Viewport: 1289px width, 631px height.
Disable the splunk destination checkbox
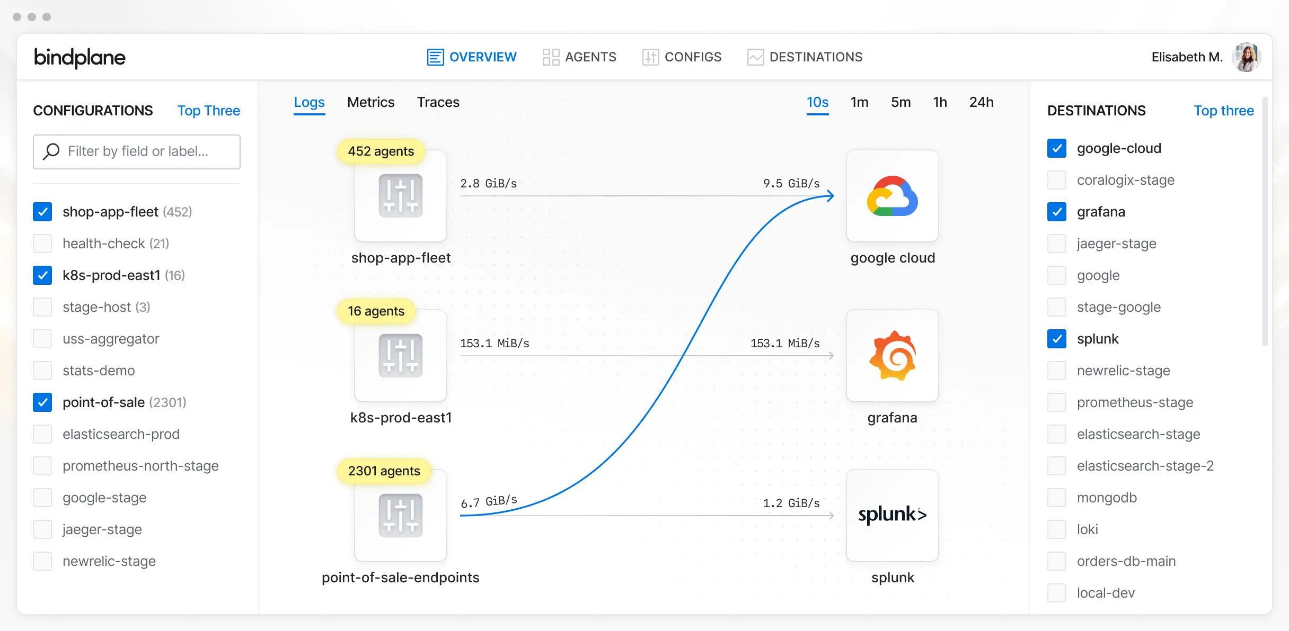point(1056,339)
